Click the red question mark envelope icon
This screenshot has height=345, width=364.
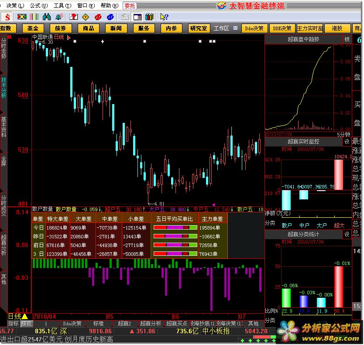click(x=74, y=17)
